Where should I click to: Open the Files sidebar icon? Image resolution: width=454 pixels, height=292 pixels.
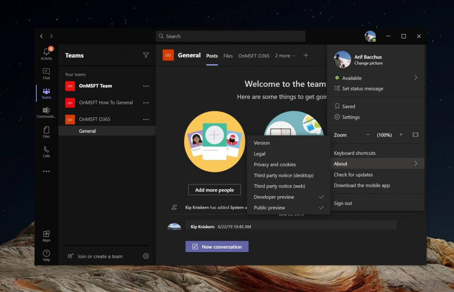pyautogui.click(x=46, y=132)
